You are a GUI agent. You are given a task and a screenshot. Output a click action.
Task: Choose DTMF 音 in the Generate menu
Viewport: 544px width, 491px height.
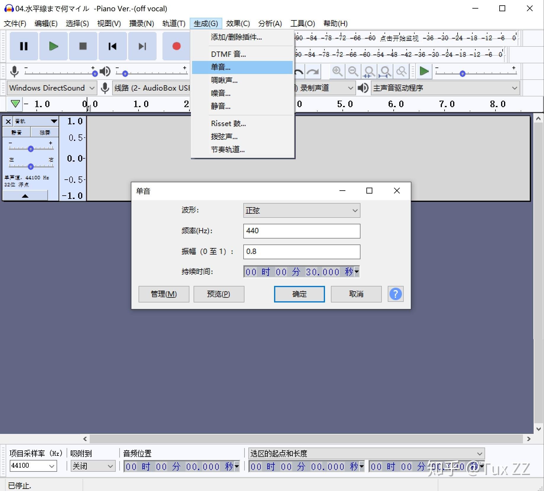coord(242,54)
